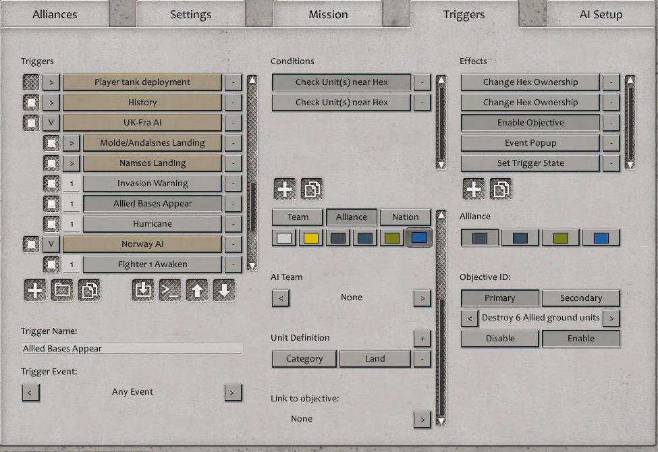Open the trigger console script icon

[170, 290]
